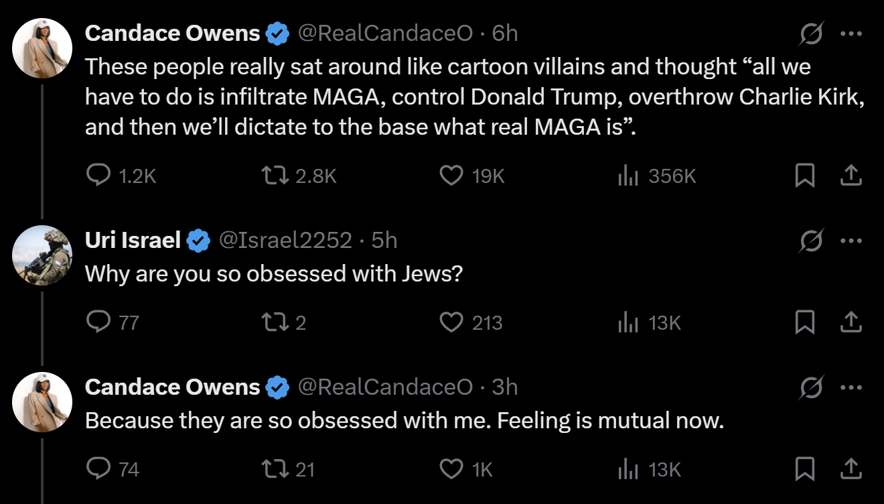Image resolution: width=884 pixels, height=504 pixels.
Task: Reply to Uri Israel's tweet
Action: tap(98, 322)
